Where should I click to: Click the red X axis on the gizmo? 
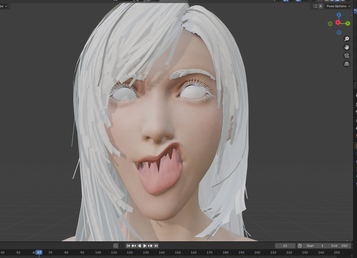tap(338, 22)
